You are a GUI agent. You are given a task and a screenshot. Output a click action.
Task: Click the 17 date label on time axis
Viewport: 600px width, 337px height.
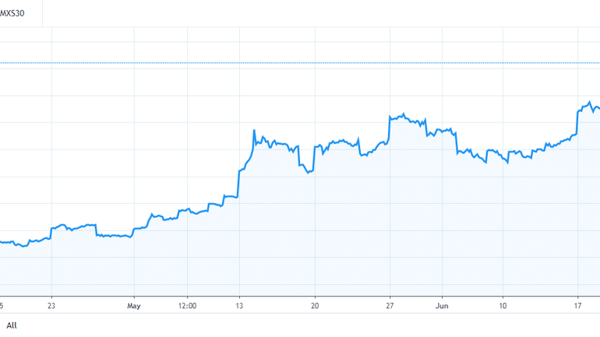pyautogui.click(x=578, y=307)
